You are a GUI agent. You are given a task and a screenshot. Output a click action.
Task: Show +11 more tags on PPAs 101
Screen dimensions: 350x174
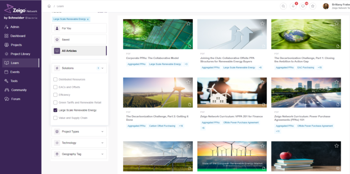click(x=278, y=131)
